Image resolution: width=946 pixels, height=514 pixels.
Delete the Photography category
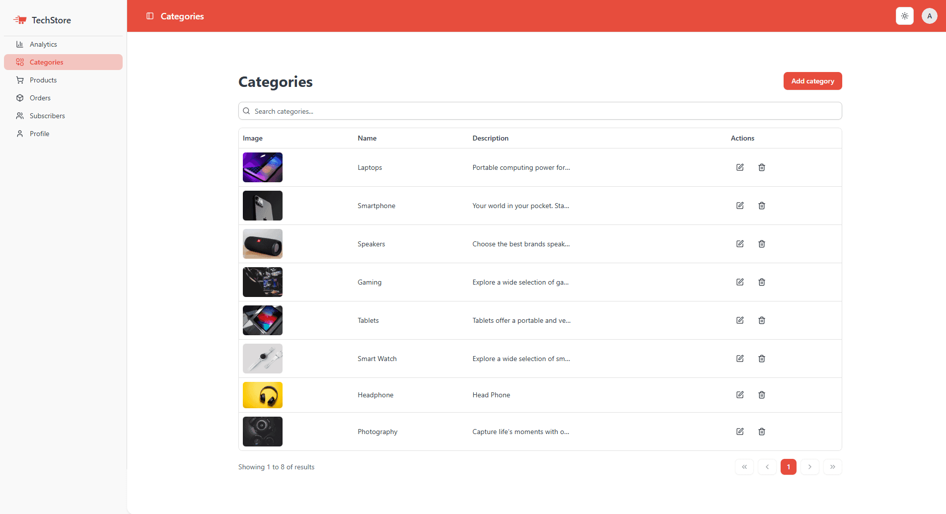click(762, 432)
